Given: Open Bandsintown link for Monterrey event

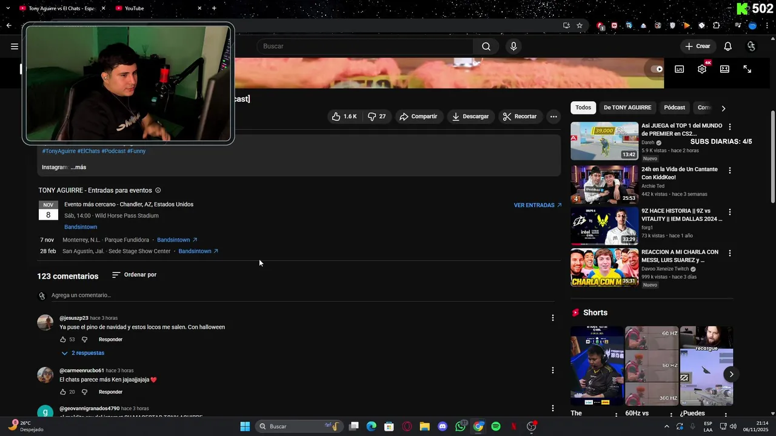Looking at the screenshot, I should coord(177,240).
